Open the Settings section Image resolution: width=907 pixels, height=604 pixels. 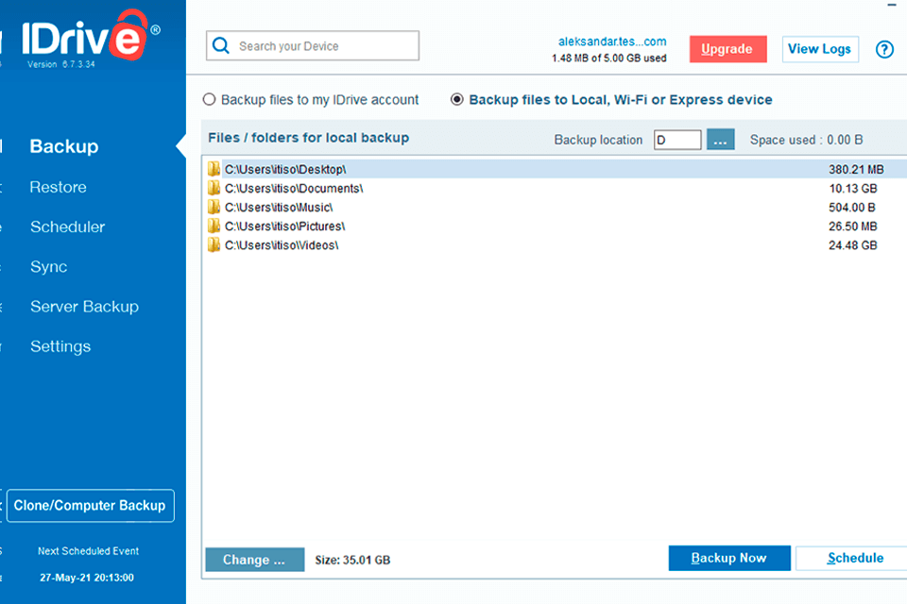click(60, 346)
